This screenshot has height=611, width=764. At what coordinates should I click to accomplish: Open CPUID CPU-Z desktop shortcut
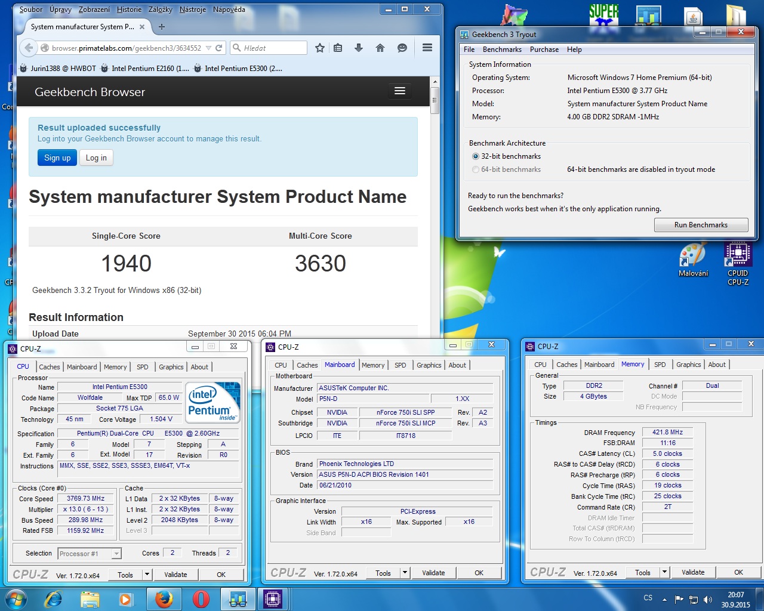[x=738, y=263]
